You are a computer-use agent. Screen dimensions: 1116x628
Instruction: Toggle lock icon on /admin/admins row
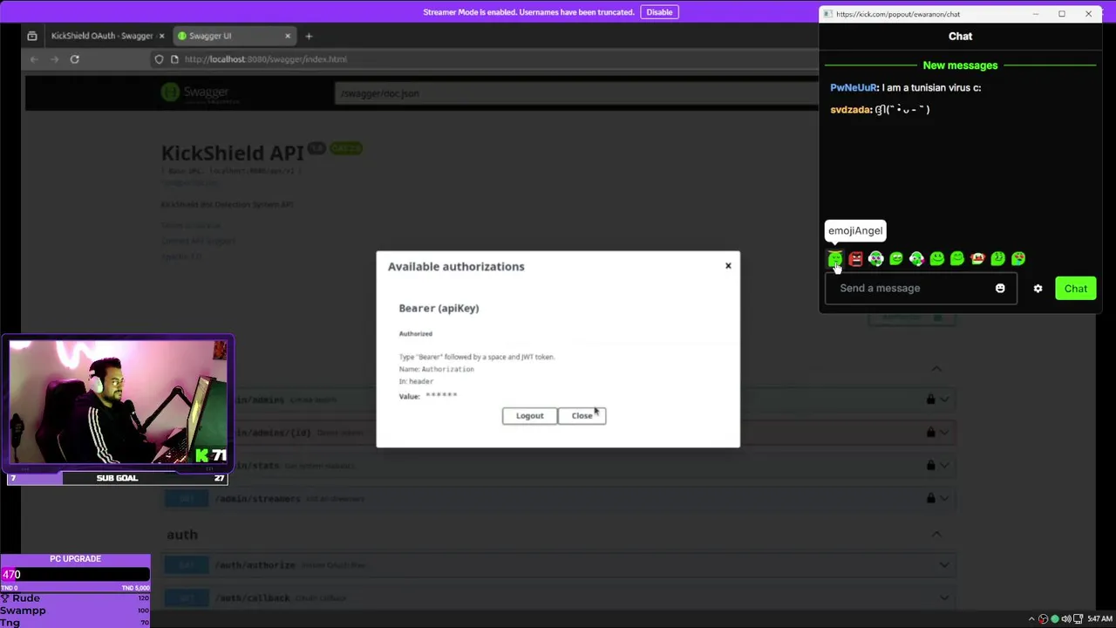pyautogui.click(x=930, y=399)
